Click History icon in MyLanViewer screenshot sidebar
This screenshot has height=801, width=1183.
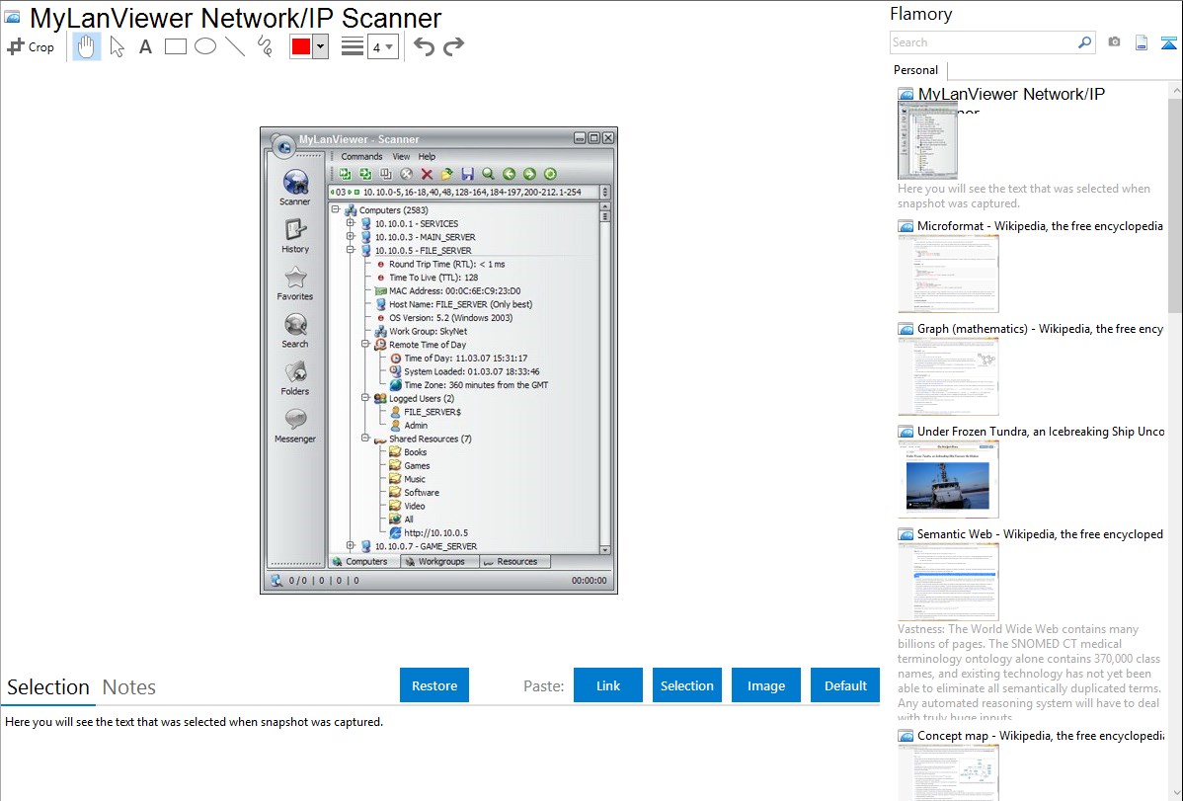pos(295,229)
